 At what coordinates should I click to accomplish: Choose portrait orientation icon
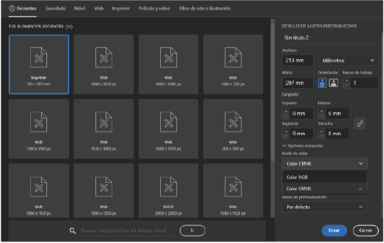click(x=322, y=83)
